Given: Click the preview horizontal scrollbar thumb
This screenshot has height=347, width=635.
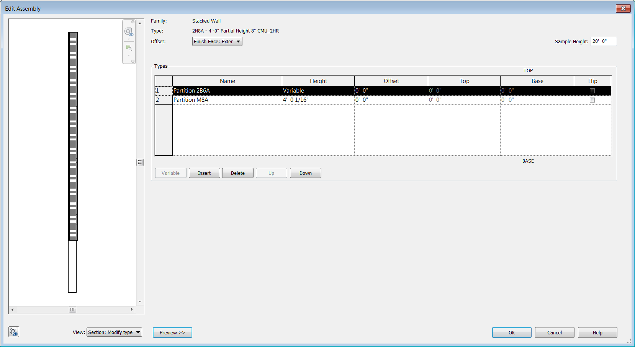Looking at the screenshot, I should point(72,310).
